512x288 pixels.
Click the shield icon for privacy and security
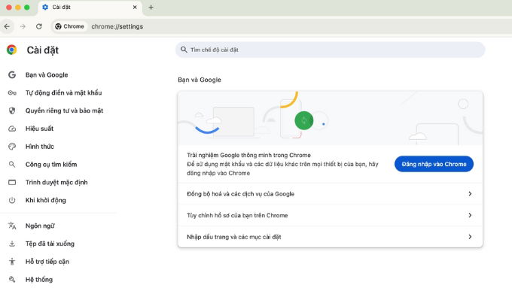pos(12,111)
